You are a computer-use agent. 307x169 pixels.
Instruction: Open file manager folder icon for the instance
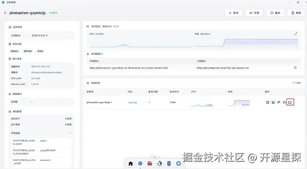point(290,102)
